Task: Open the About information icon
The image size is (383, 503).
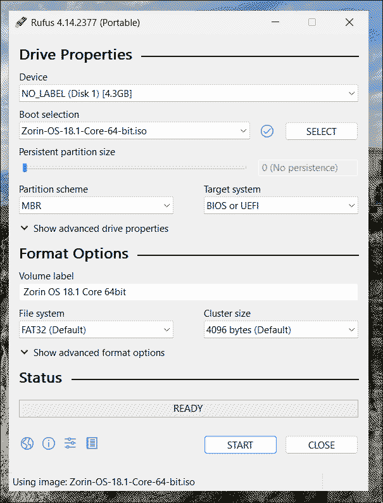Action: point(49,443)
